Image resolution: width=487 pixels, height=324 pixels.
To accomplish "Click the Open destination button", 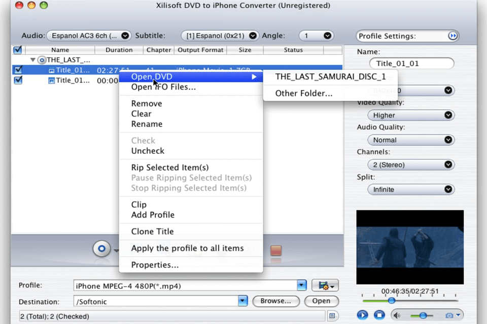I will tap(321, 301).
